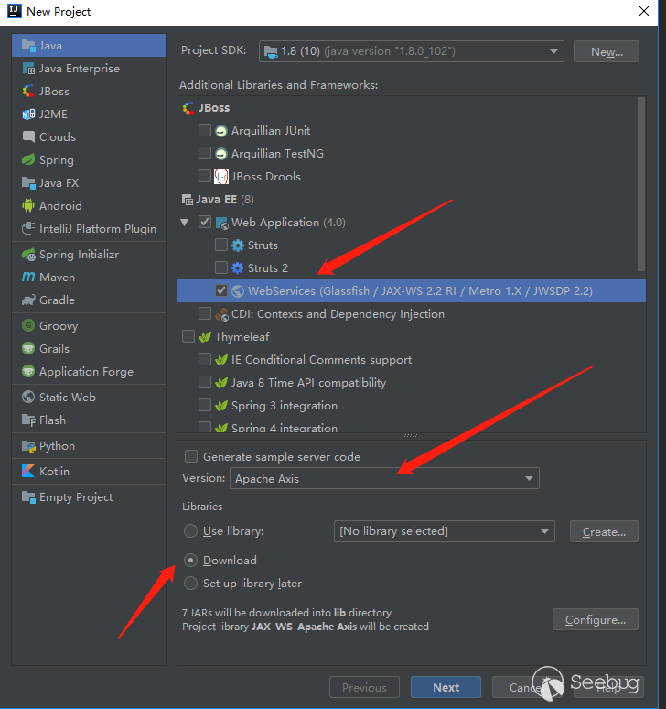Select the Static Web globe icon
The height and width of the screenshot is (709, 666).
point(28,397)
